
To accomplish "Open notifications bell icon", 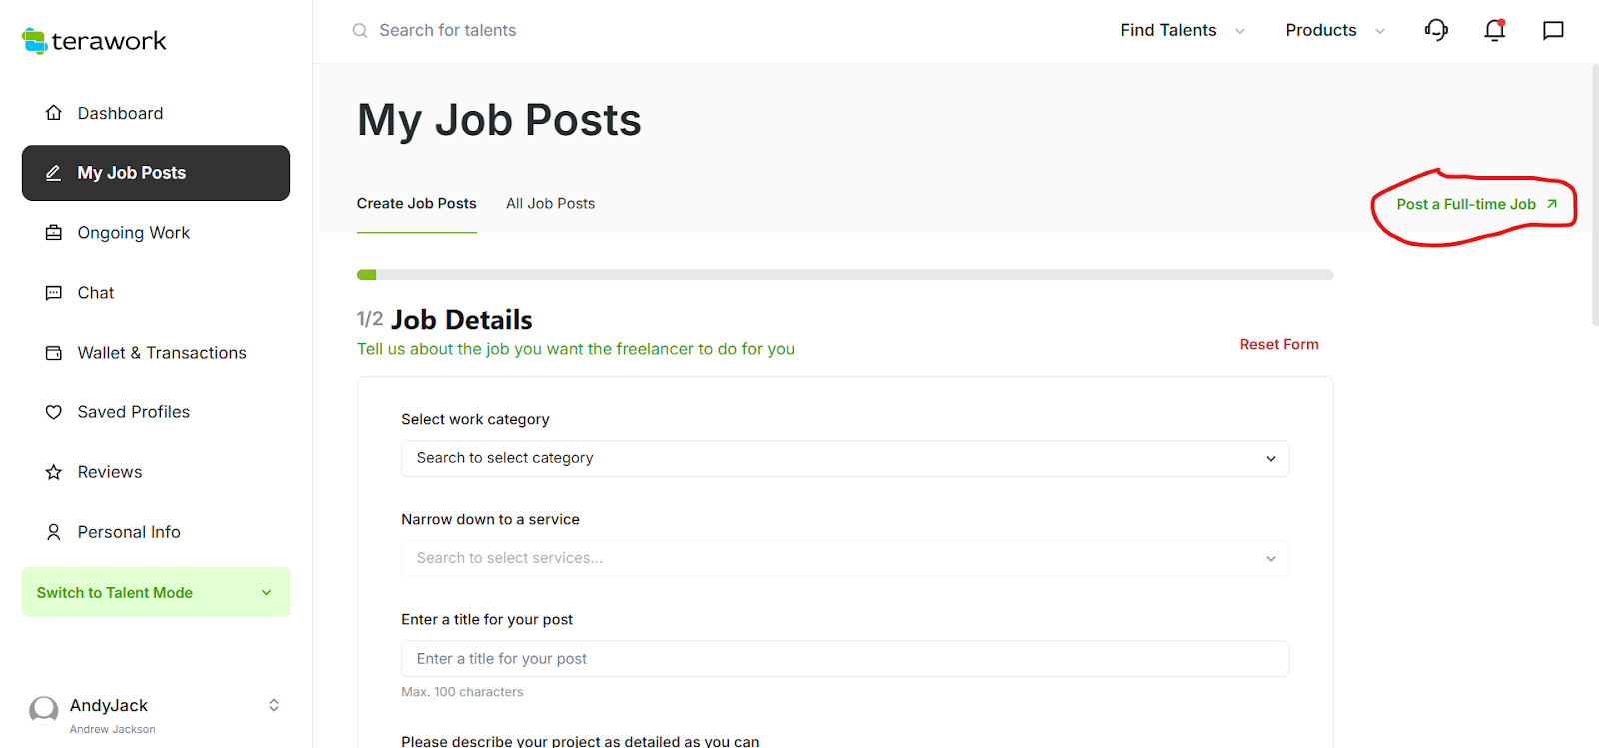I will (1494, 30).
